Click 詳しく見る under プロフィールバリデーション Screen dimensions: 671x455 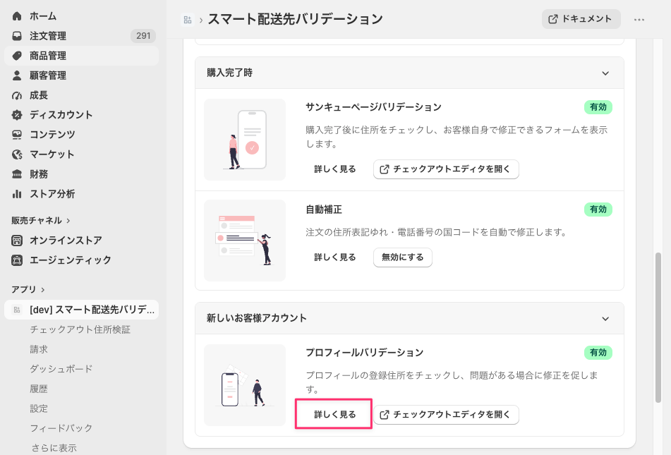click(x=334, y=414)
